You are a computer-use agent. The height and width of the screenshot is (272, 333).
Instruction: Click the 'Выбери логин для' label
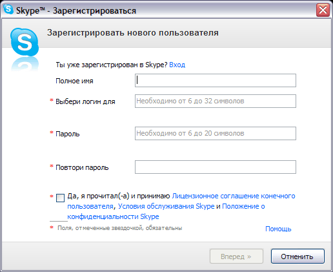tap(85, 101)
